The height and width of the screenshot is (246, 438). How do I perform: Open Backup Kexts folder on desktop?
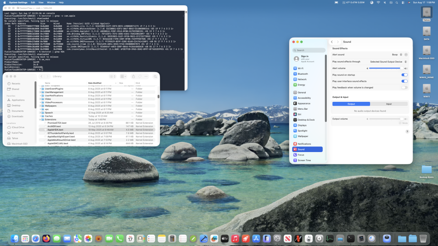click(x=427, y=171)
